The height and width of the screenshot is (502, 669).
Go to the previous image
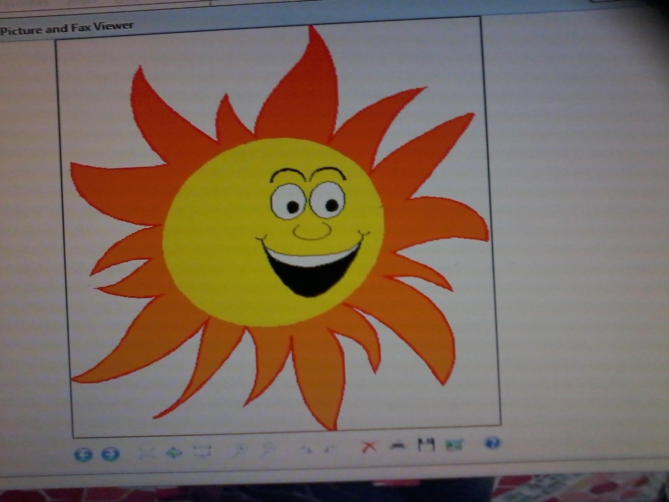pos(83,454)
